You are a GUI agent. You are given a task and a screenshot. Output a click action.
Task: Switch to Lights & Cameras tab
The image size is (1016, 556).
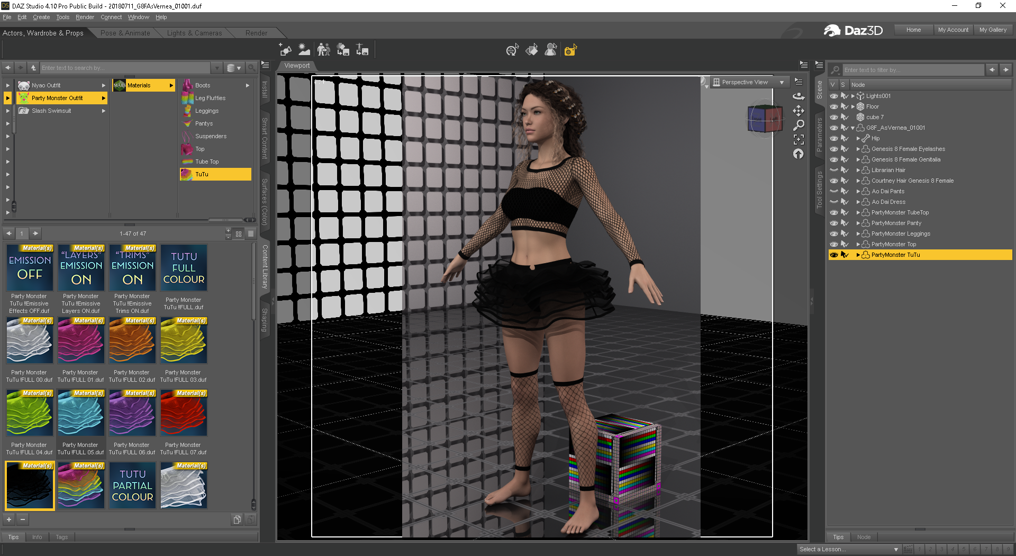click(194, 33)
